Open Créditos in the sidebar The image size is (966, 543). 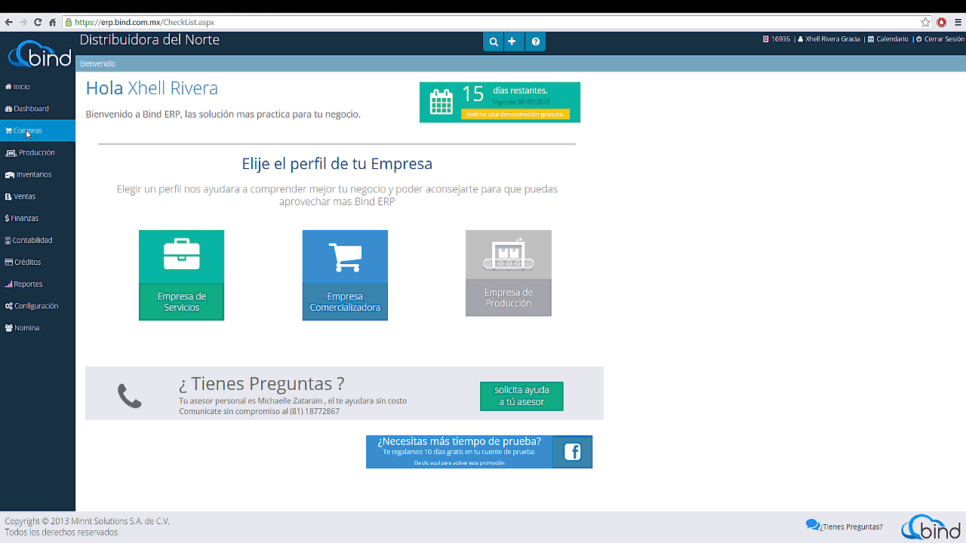[x=38, y=262]
